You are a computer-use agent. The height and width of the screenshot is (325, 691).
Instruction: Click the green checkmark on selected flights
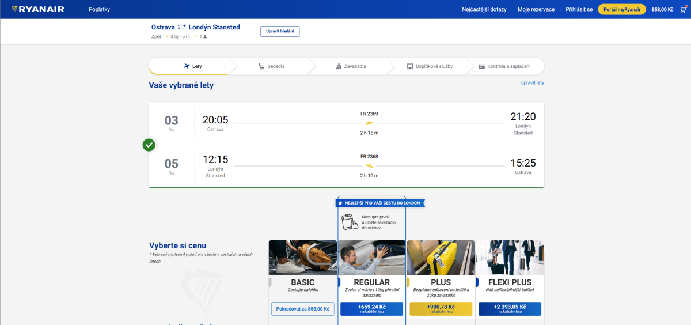point(149,145)
